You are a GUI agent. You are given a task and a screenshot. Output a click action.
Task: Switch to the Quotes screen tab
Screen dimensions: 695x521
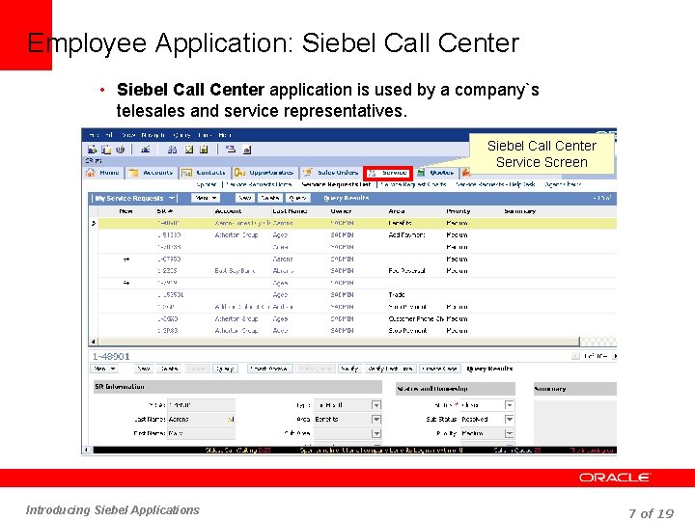[436, 173]
